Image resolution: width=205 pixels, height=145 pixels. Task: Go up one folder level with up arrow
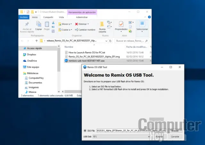point(37,41)
